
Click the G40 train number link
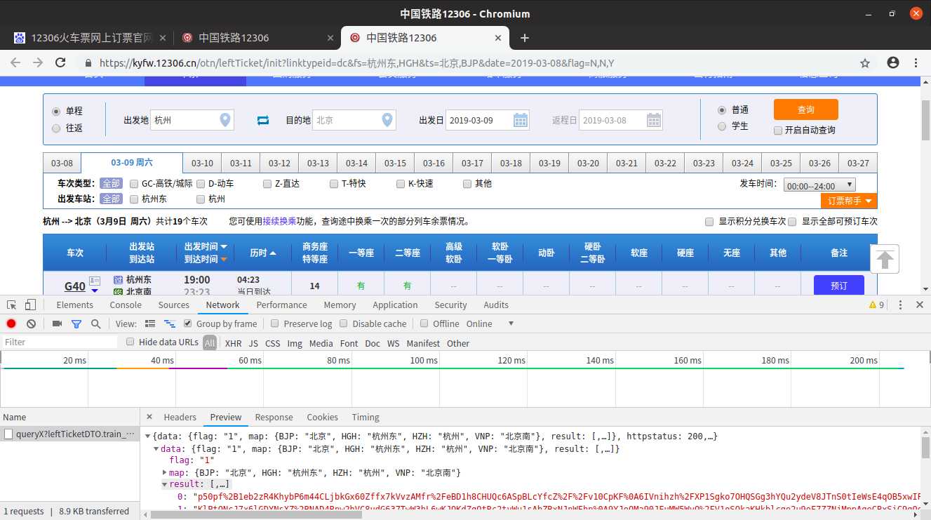[75, 286]
